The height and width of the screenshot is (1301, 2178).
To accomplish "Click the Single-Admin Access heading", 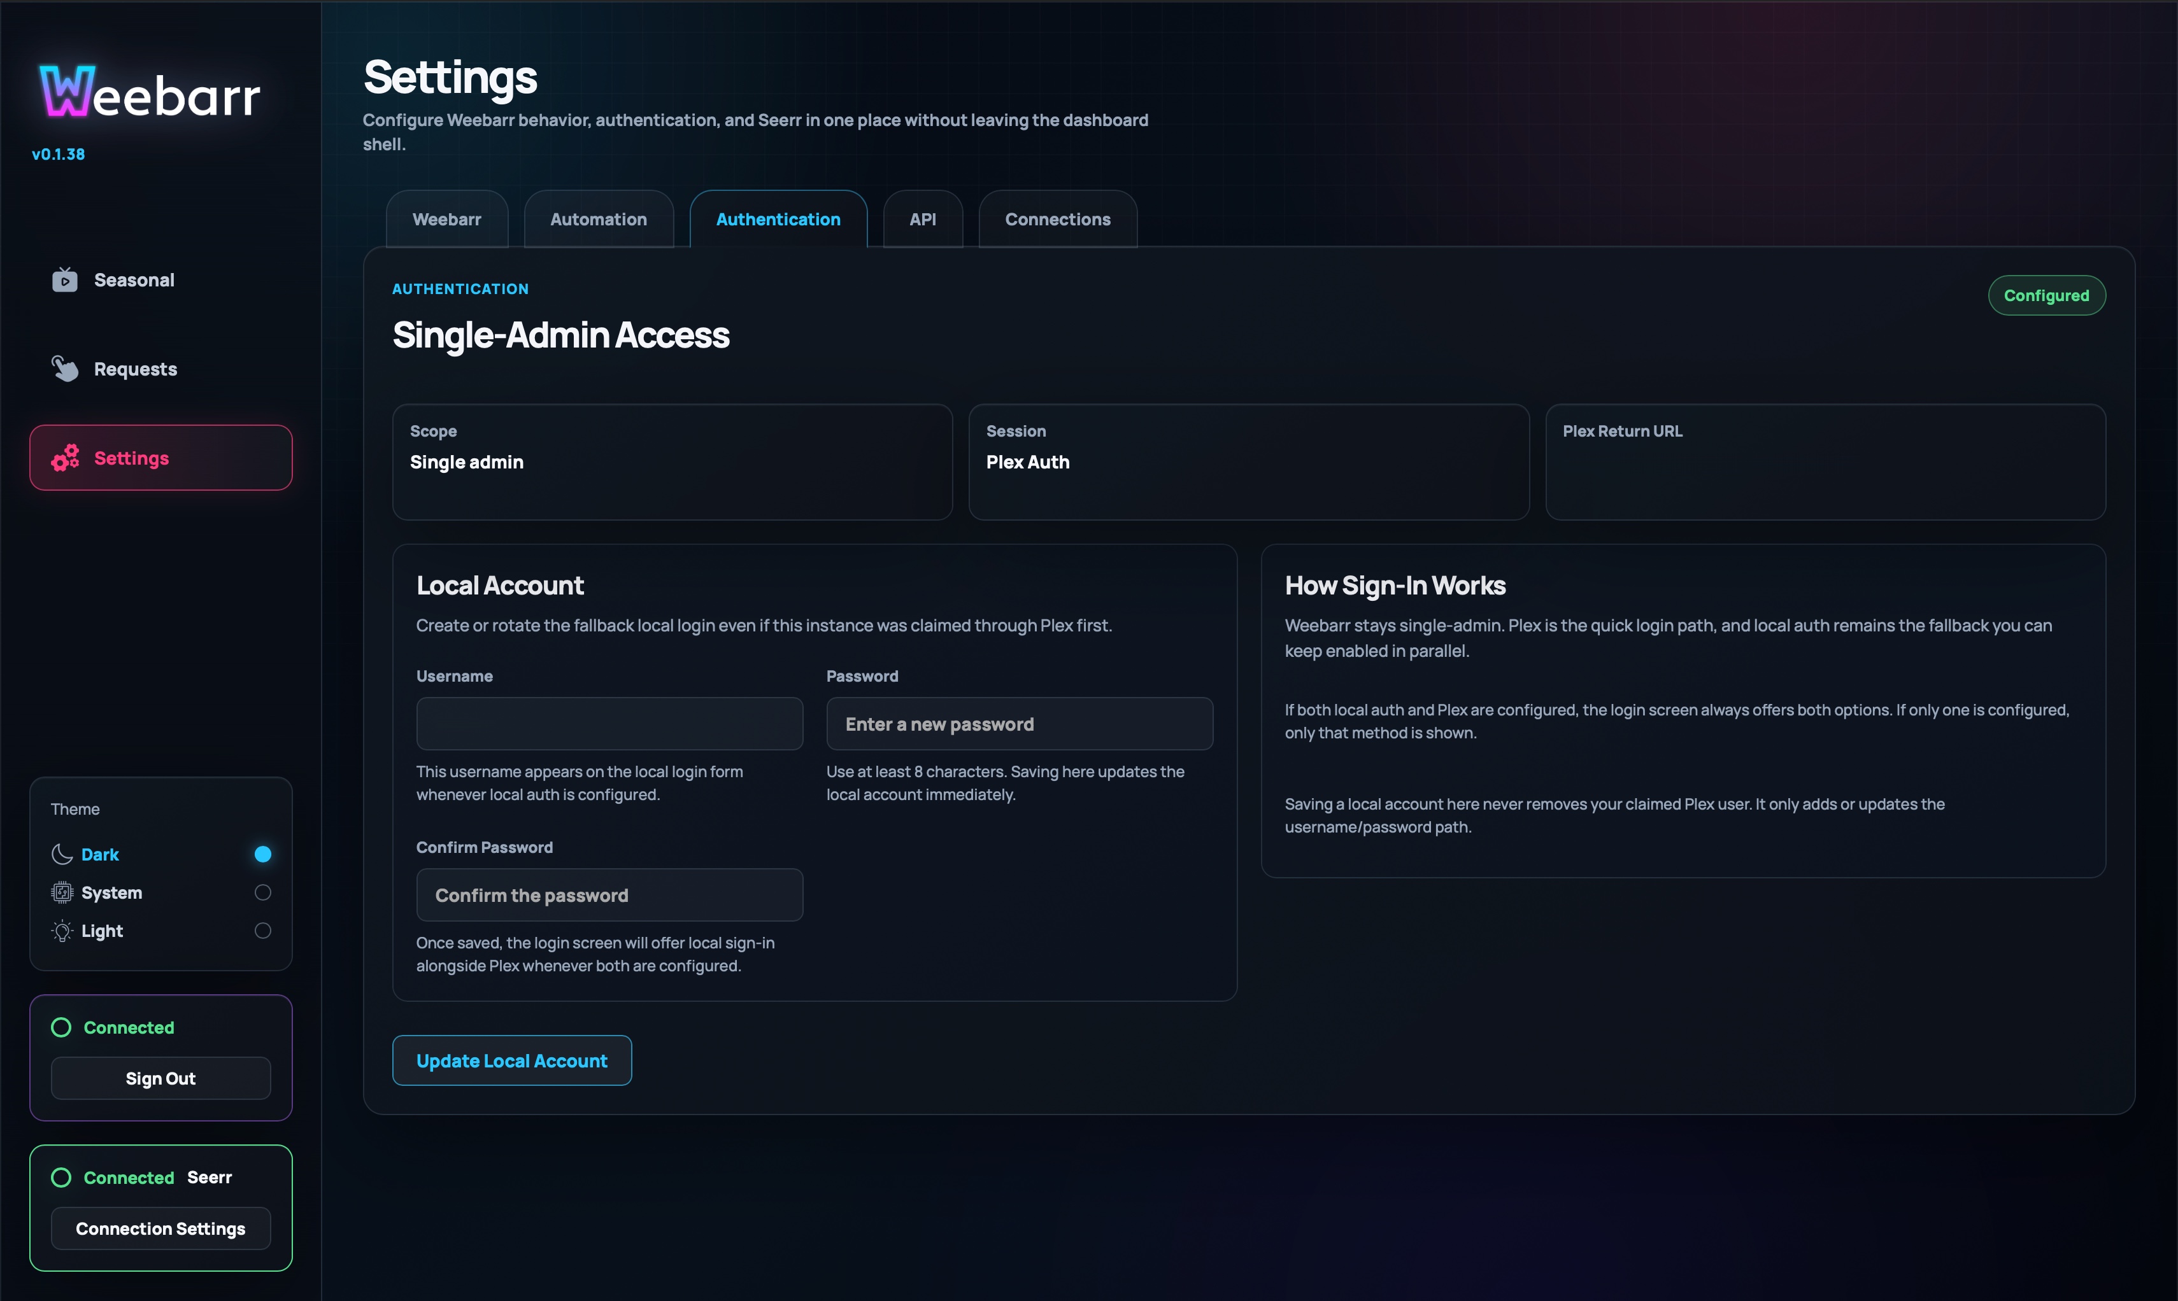I will 560,335.
